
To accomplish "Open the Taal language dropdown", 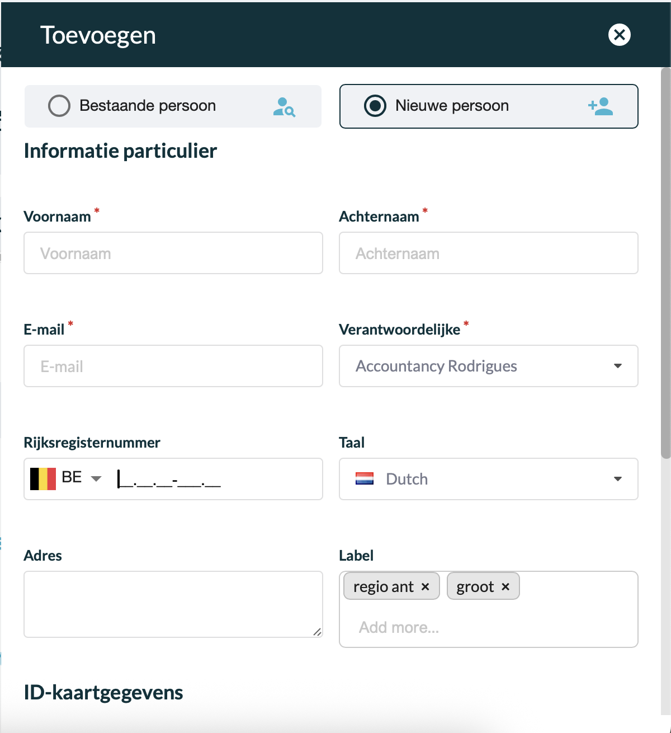I will click(489, 479).
